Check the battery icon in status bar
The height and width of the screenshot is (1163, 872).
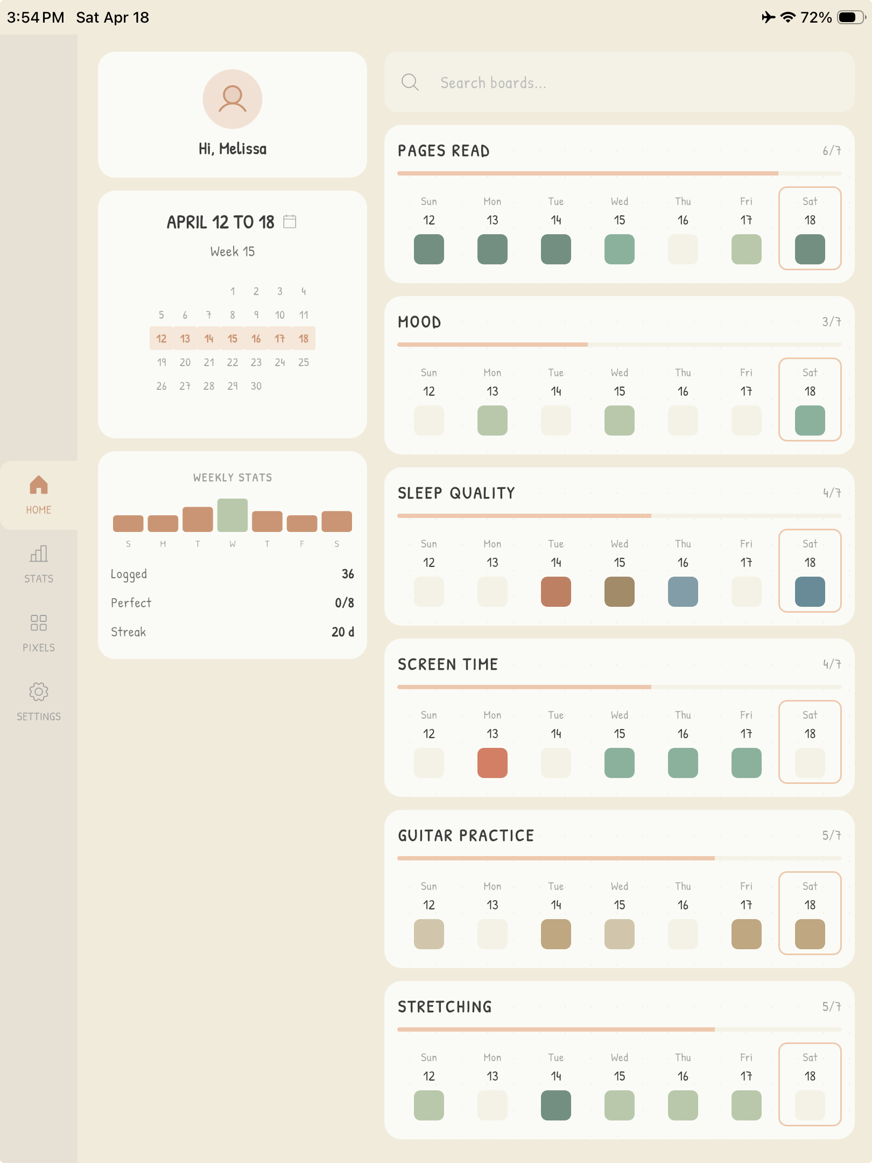(x=851, y=17)
